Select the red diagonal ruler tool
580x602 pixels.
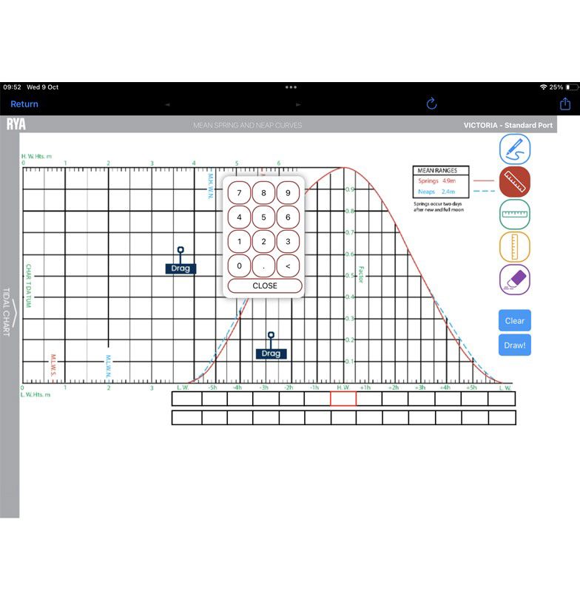pyautogui.click(x=514, y=181)
